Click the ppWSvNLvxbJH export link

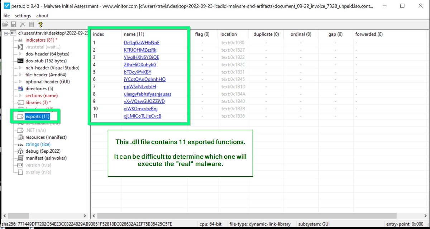140,87
